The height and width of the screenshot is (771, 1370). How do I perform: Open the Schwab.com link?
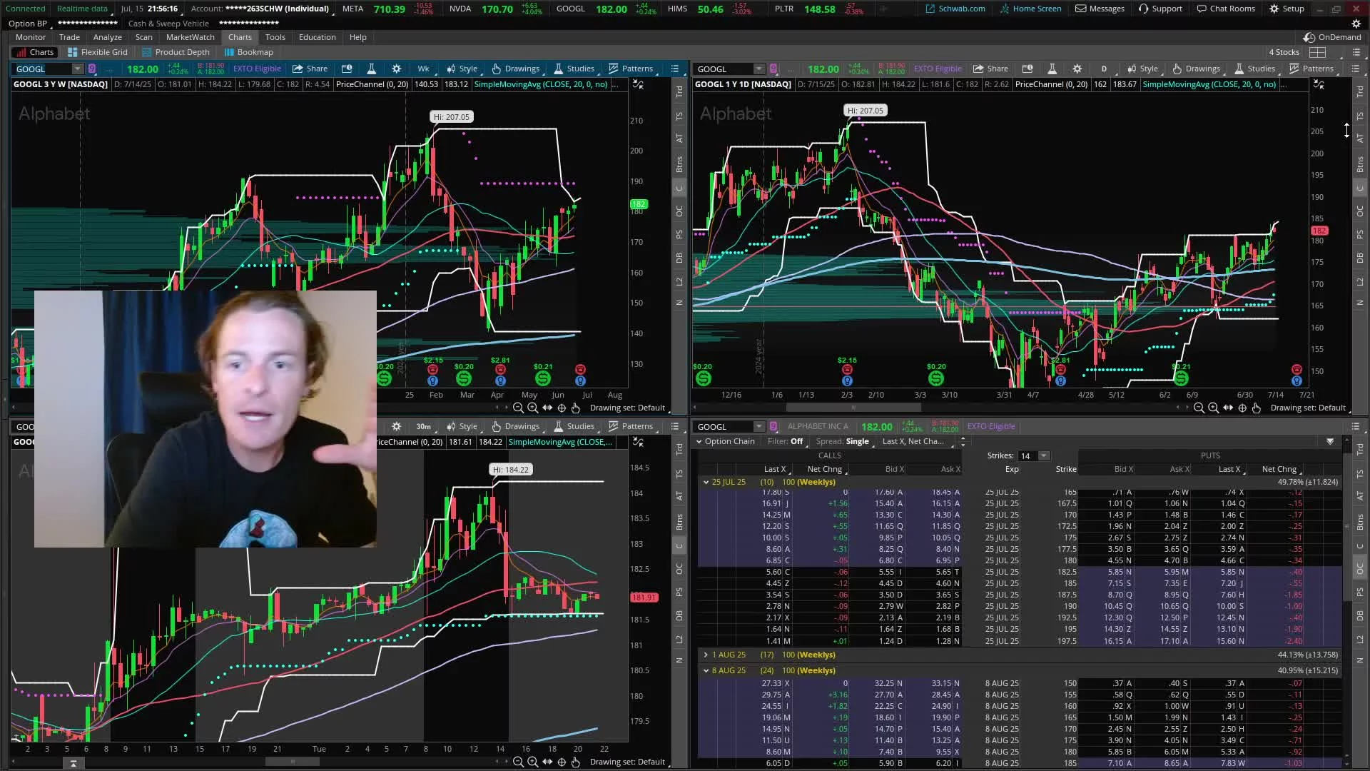point(955,9)
